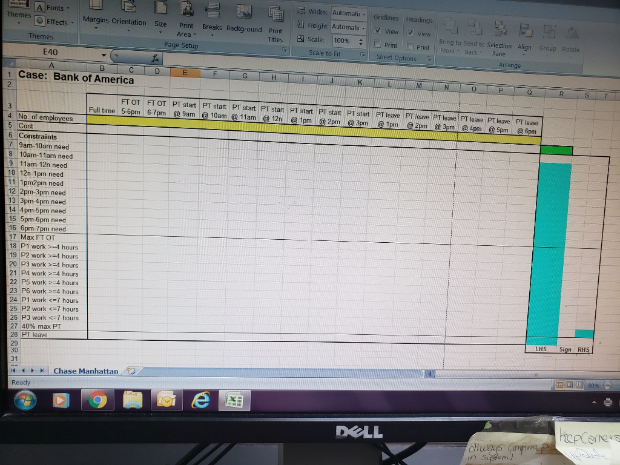The image size is (620, 465).
Task: Go to previous sheet navigation arrow
Action: [23, 371]
